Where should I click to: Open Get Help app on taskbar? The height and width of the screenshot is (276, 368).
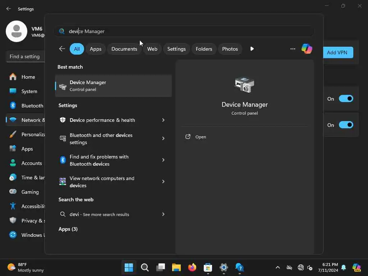tap(240, 267)
